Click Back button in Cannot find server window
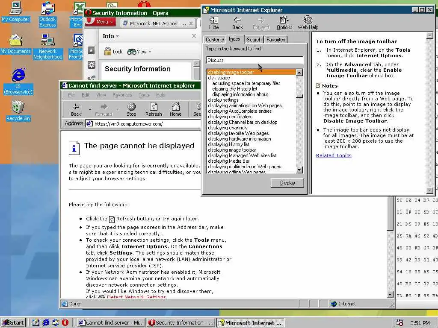 pos(76,110)
